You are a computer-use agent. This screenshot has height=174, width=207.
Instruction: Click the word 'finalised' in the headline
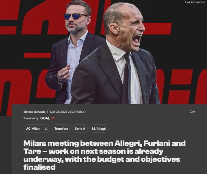(40, 167)
